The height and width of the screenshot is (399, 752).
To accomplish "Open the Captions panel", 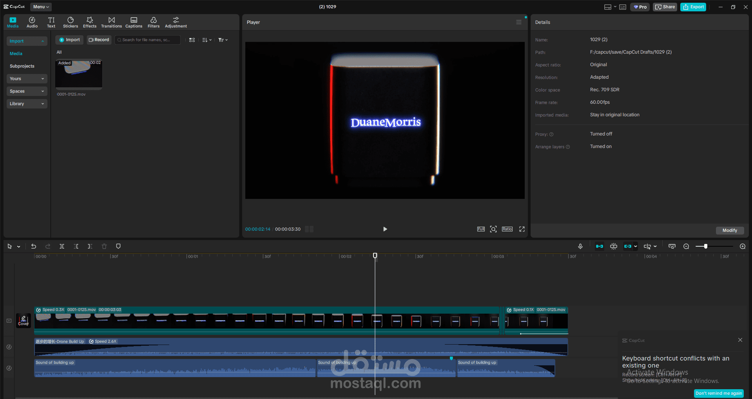I will 134,22.
